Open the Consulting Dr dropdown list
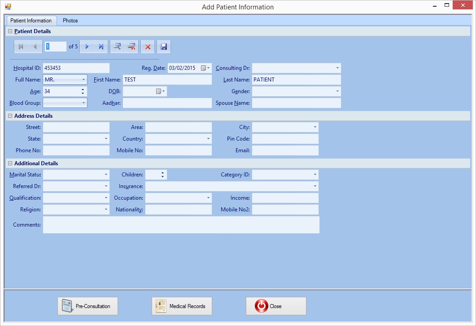476x326 pixels. pos(337,68)
